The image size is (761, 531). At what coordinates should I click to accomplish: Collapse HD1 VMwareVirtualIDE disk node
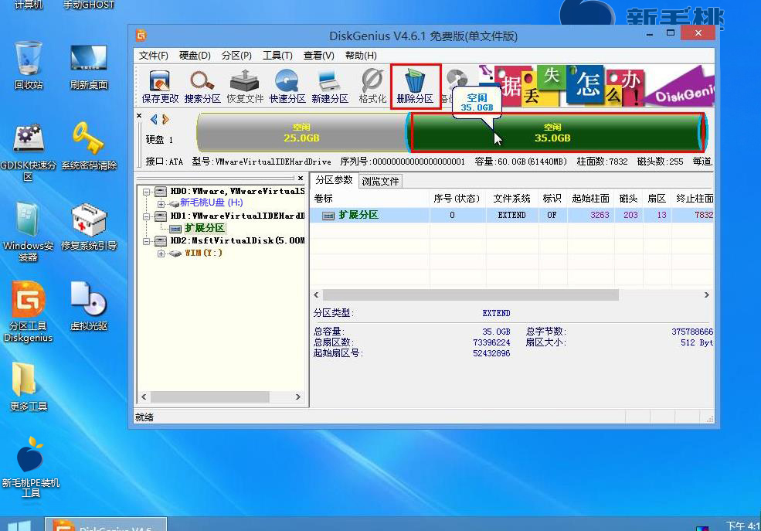click(x=147, y=216)
